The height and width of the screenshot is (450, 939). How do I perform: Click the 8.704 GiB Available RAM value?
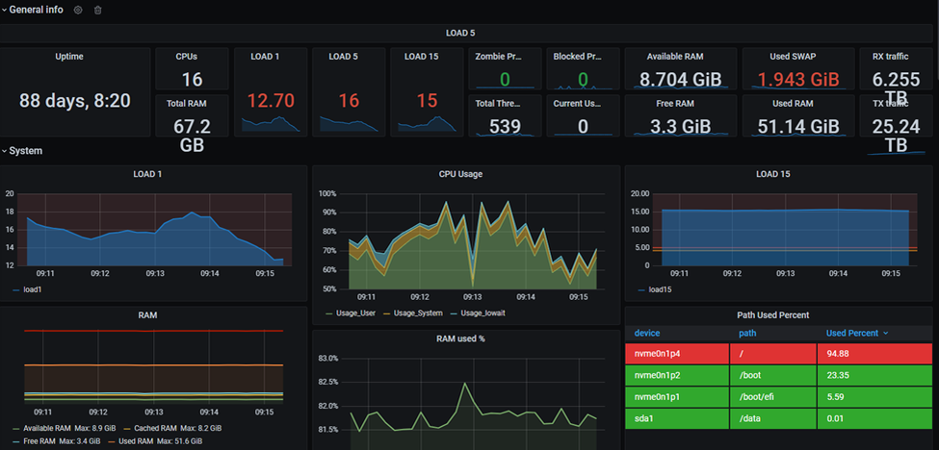(681, 80)
